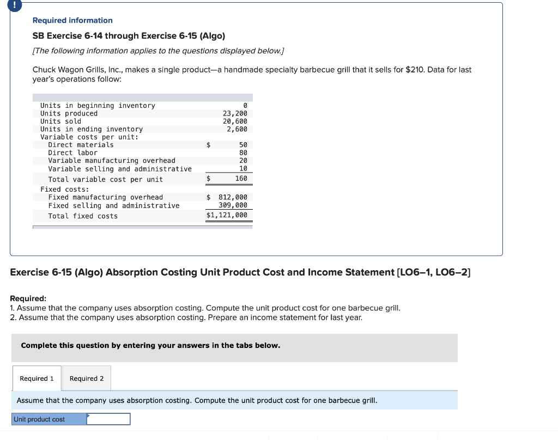Click the Unit product cost input field
Viewport: 558px width, 440px height.
(109, 419)
